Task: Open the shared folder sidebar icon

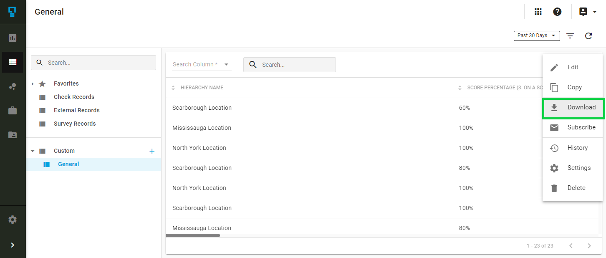Action: (x=13, y=135)
